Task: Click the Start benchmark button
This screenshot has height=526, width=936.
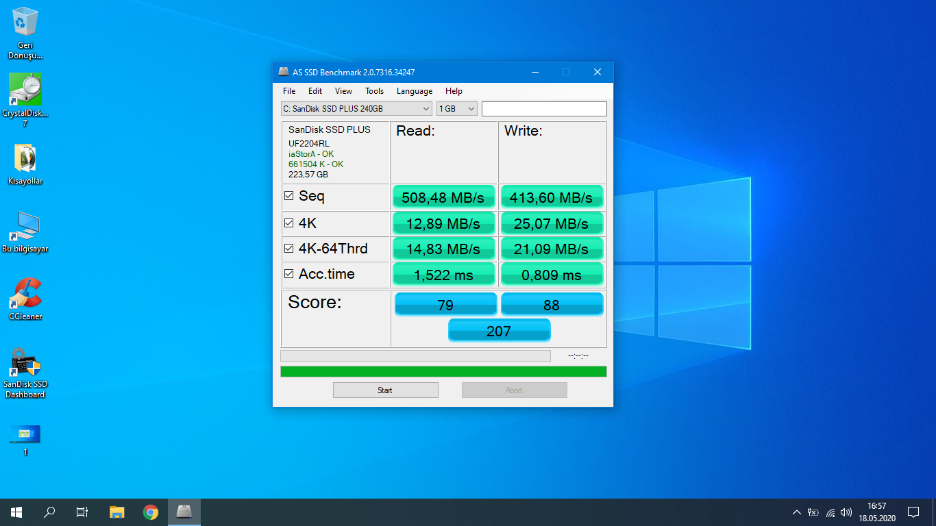Action: pyautogui.click(x=386, y=390)
